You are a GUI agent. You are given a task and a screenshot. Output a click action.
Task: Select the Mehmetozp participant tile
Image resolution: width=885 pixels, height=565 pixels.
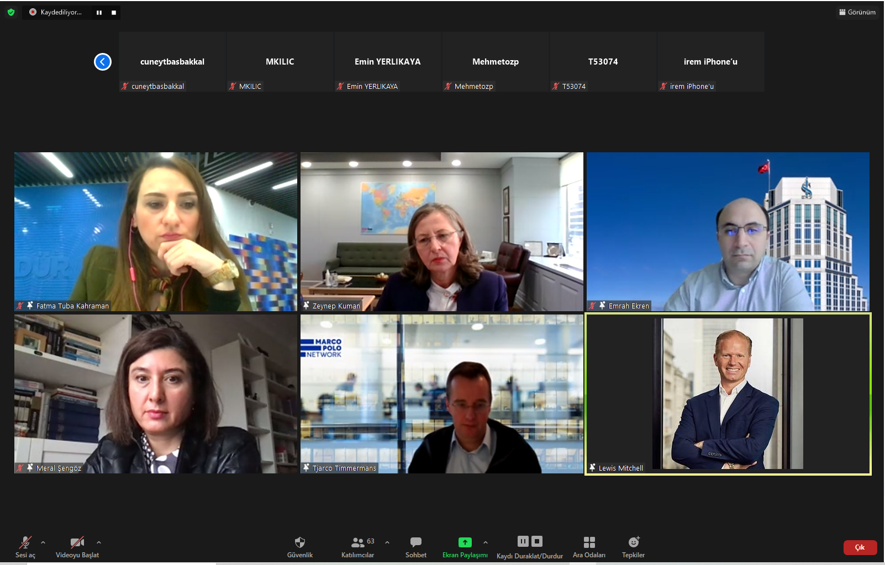(496, 62)
